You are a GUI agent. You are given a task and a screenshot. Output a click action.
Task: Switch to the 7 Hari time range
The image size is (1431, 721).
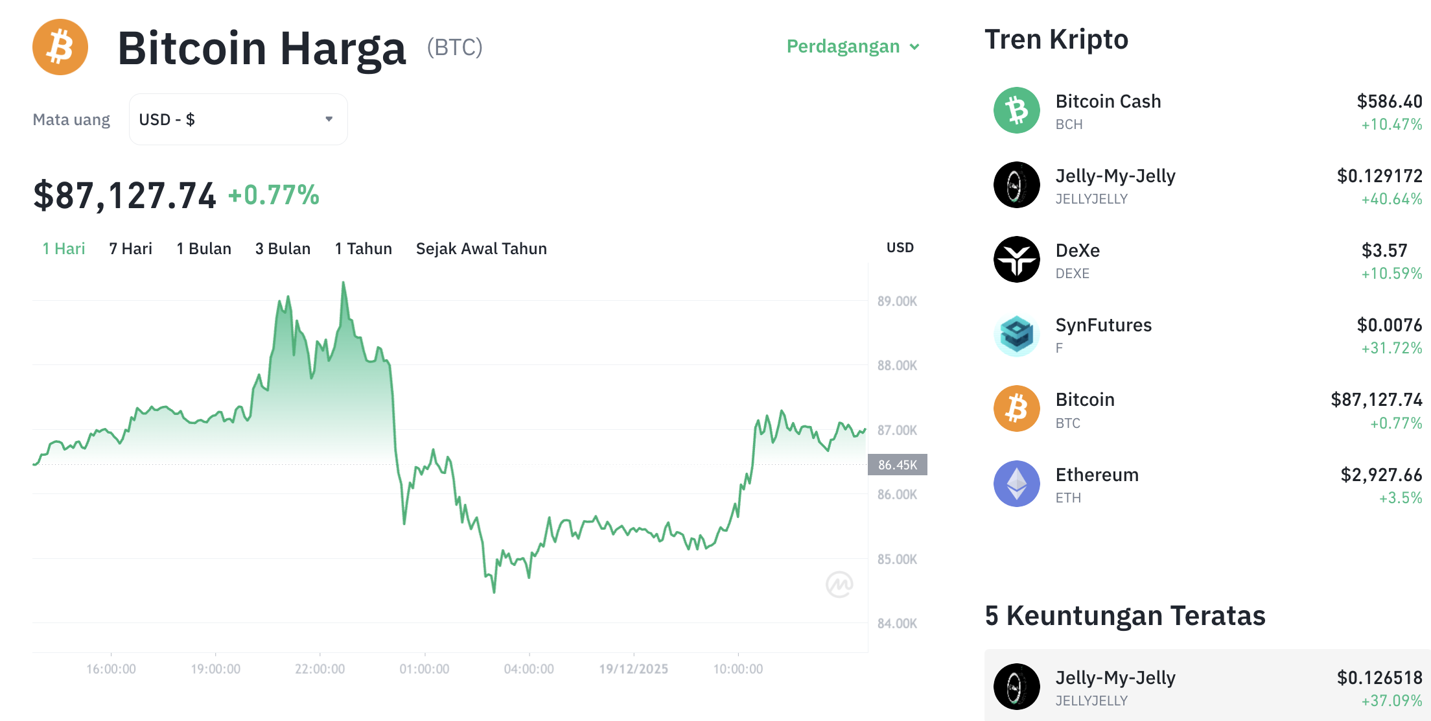pos(130,248)
